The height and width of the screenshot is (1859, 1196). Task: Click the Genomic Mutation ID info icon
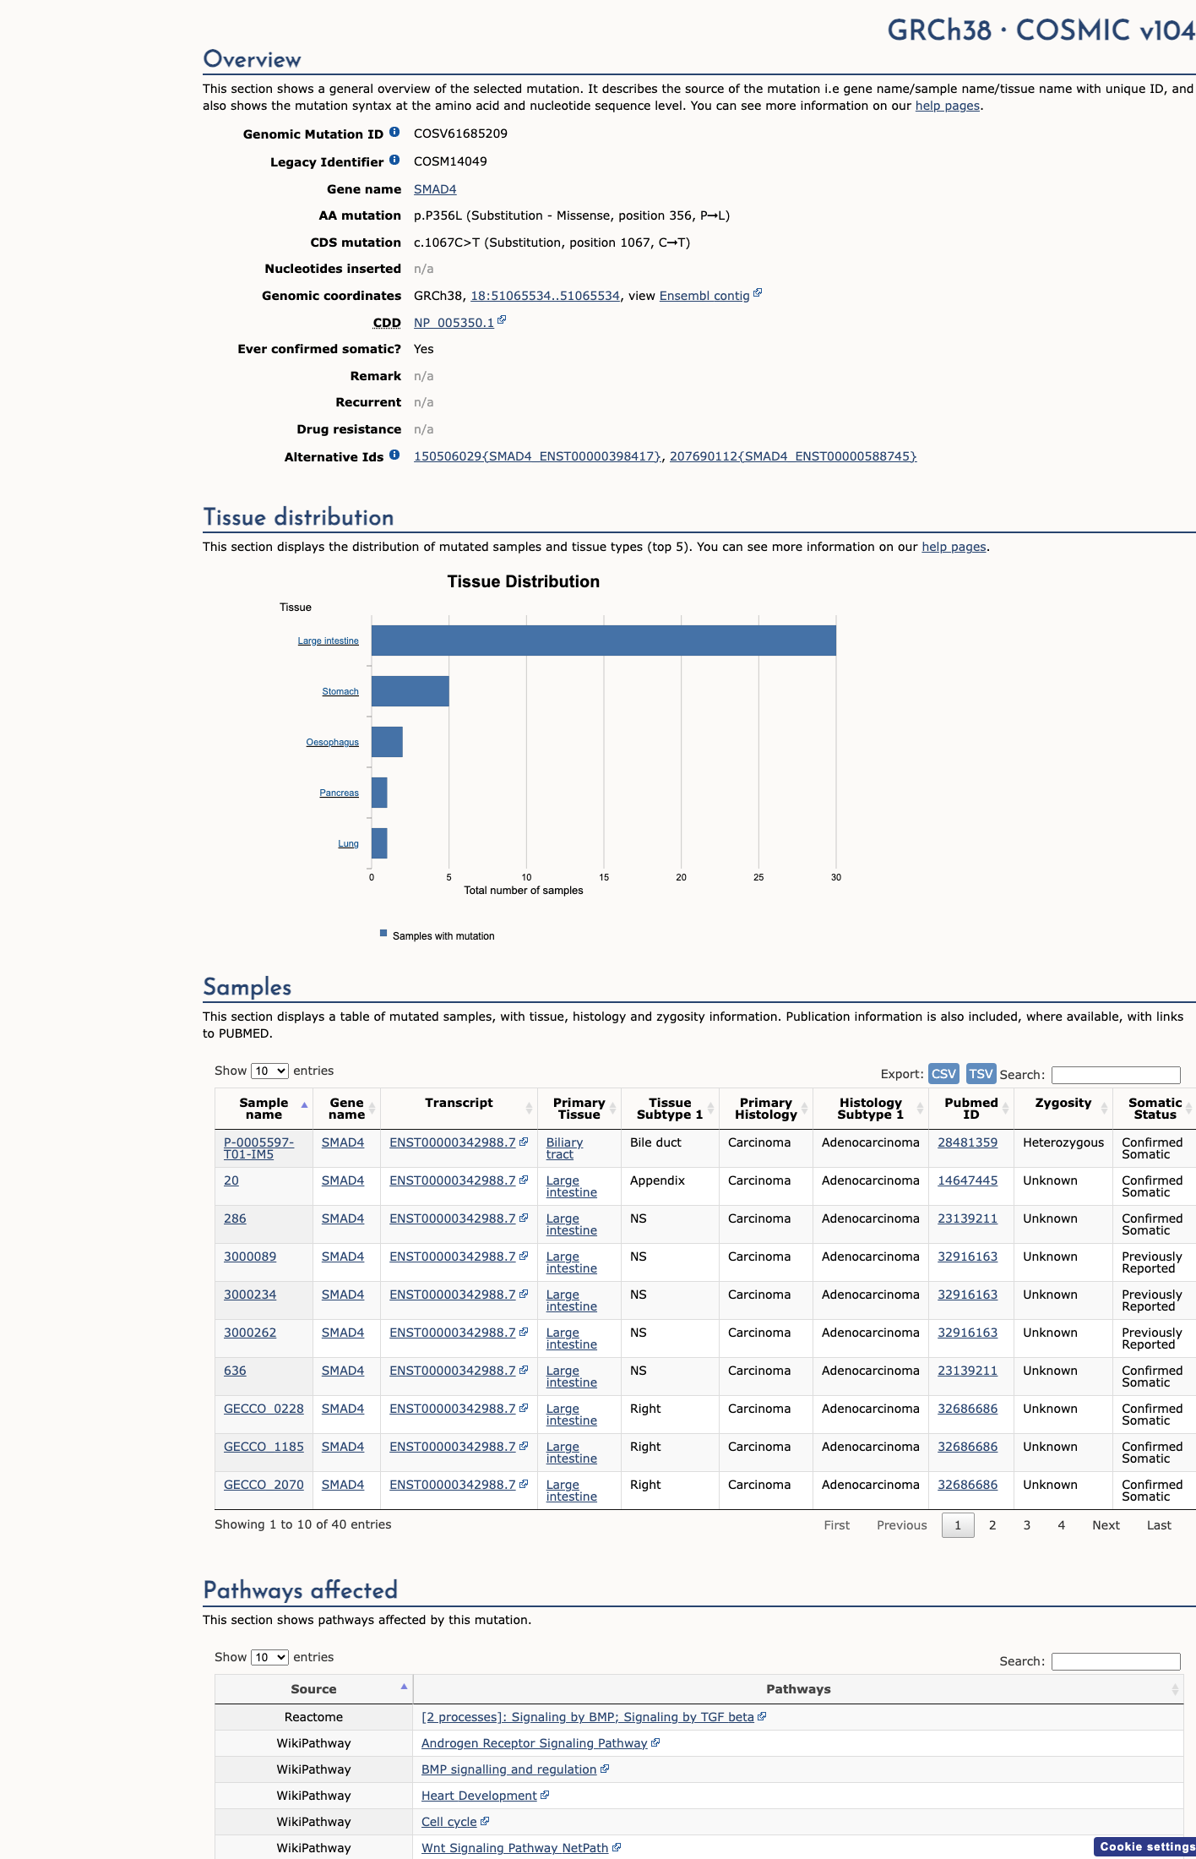click(394, 133)
